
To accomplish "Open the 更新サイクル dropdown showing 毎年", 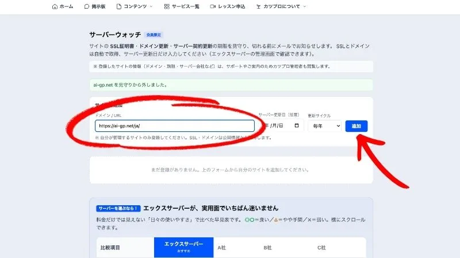I will click(324, 126).
